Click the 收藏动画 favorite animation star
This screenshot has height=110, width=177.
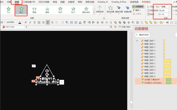pos(128,9)
